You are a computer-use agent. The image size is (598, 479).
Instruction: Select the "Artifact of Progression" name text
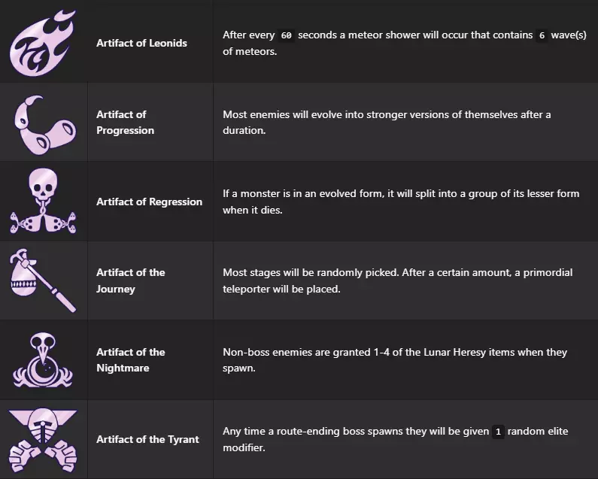point(125,122)
